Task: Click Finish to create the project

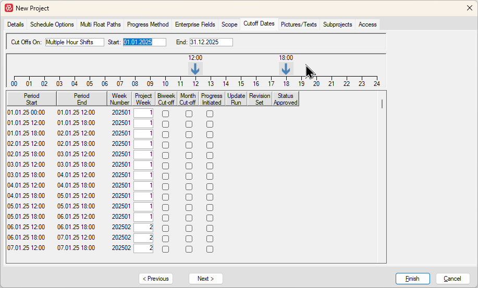Action: click(x=412, y=279)
